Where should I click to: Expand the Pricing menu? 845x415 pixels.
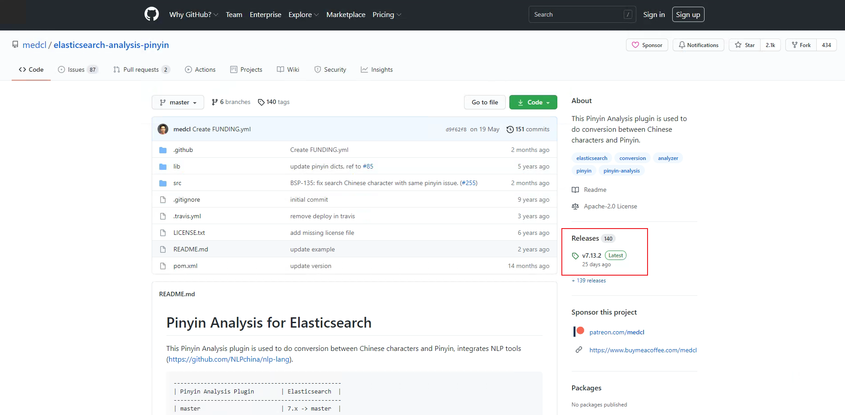point(387,14)
